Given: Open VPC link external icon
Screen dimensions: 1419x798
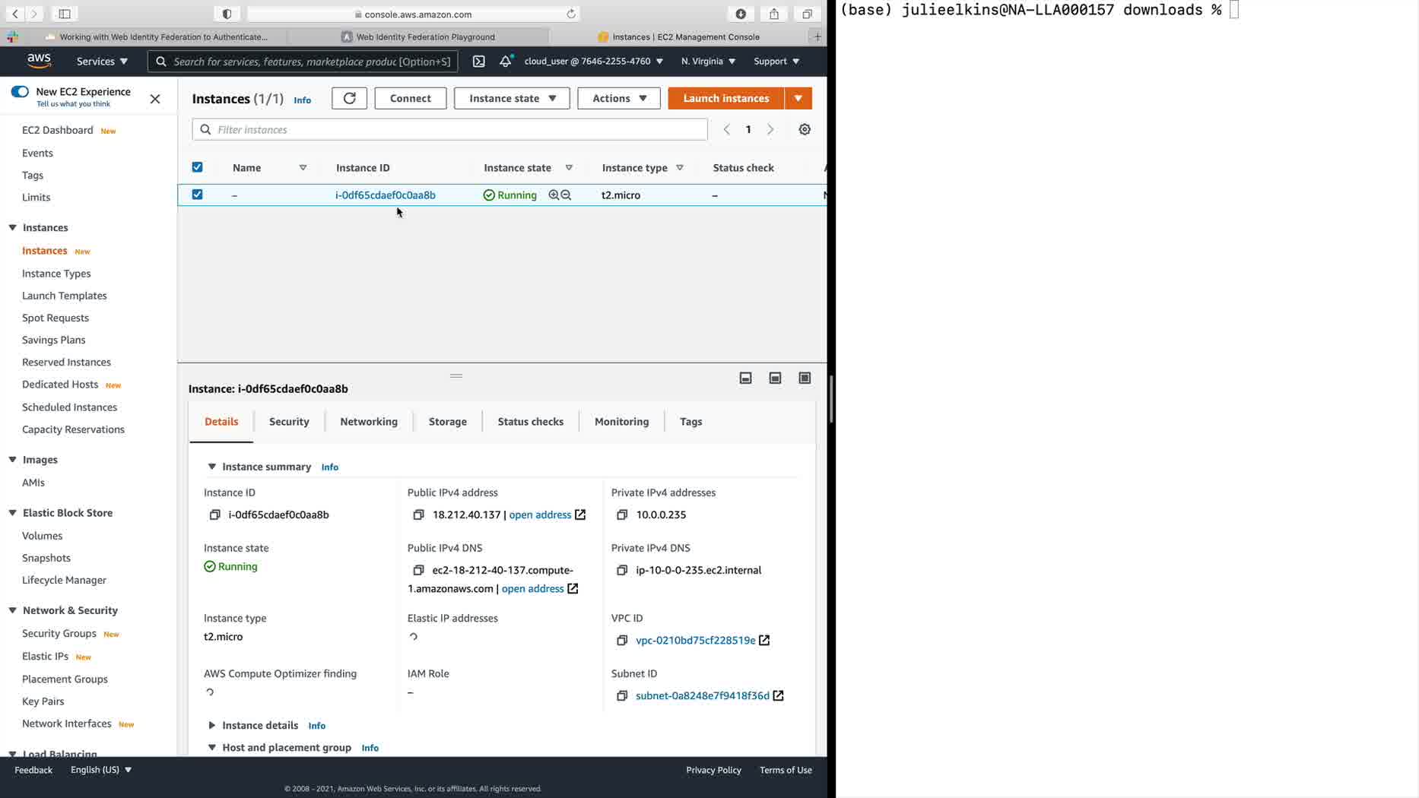Looking at the screenshot, I should (764, 641).
